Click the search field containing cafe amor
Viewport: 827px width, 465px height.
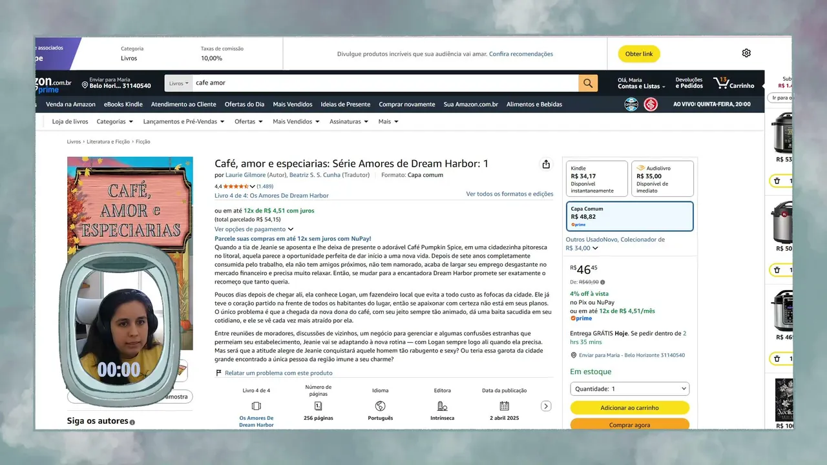pos(386,83)
